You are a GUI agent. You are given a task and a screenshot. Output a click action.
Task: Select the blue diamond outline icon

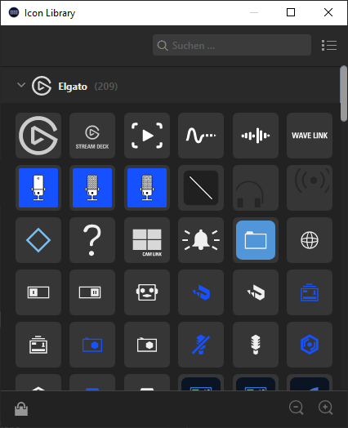tap(38, 240)
